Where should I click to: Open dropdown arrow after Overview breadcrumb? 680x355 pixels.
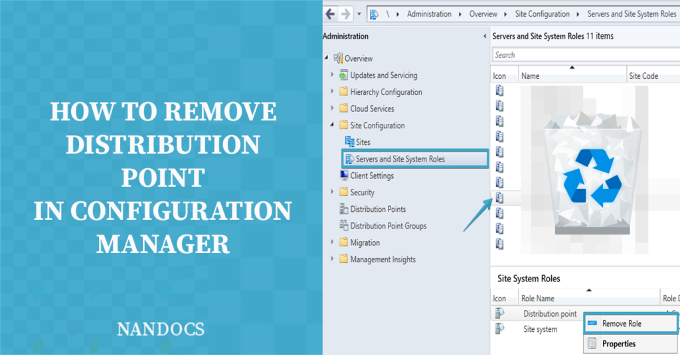(505, 15)
